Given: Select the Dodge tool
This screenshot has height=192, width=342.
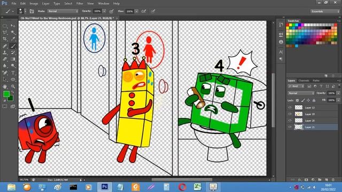Looking at the screenshot, I should tap(13, 66).
